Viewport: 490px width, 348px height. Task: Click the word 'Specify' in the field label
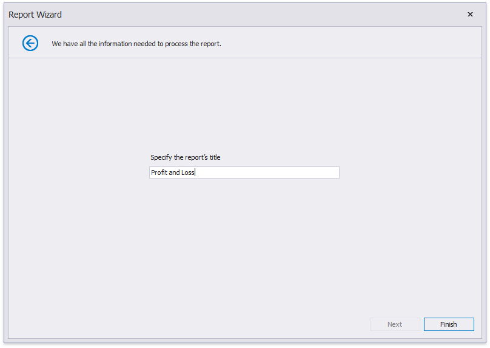point(161,157)
